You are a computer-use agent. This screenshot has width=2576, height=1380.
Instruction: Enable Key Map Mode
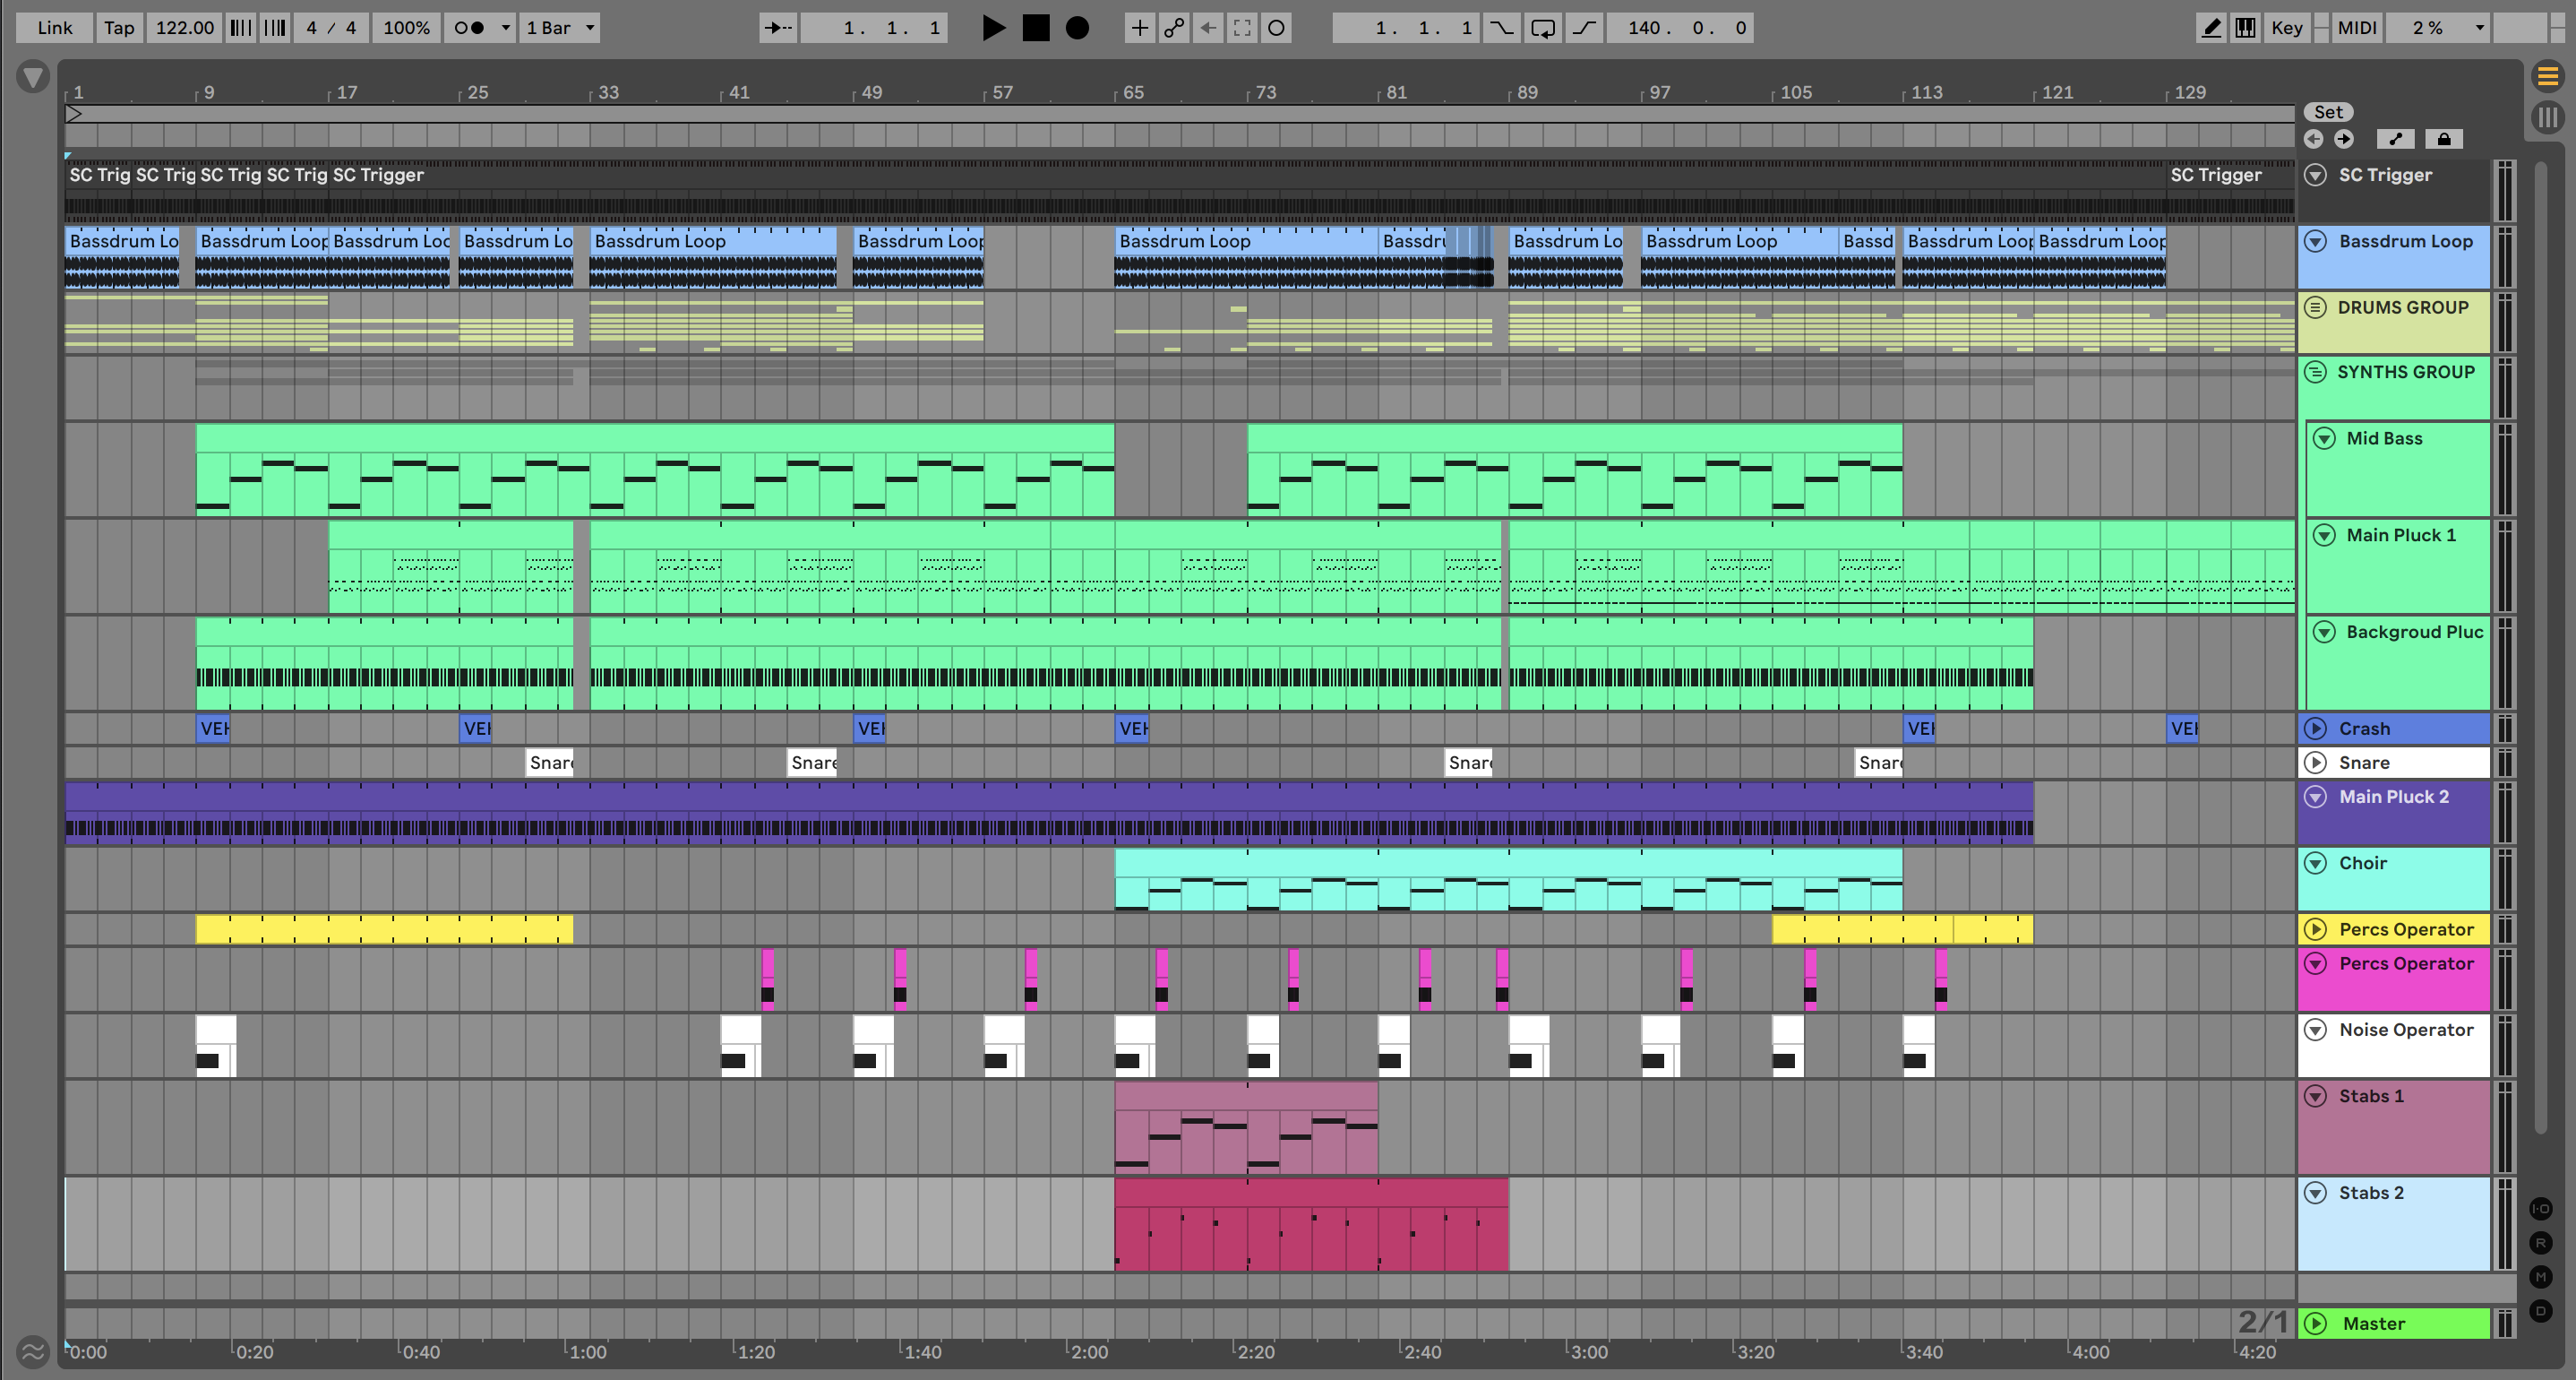tap(2286, 28)
